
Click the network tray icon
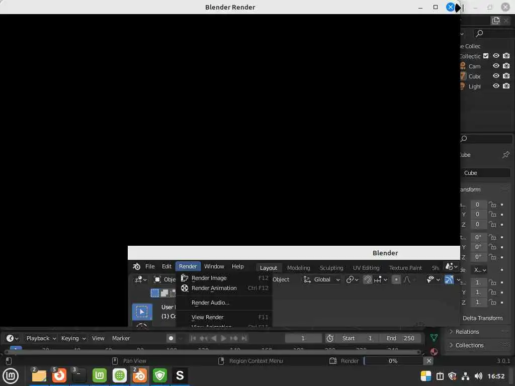point(465,376)
